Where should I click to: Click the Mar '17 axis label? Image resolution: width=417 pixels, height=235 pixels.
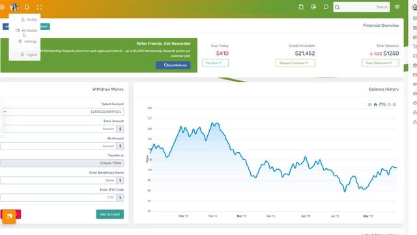tap(242, 216)
